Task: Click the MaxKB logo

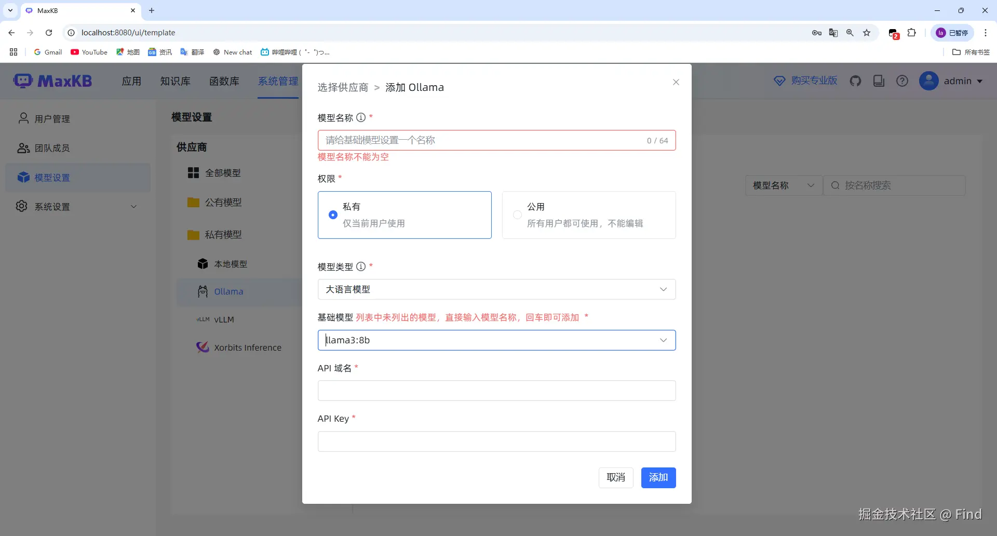Action: pyautogui.click(x=52, y=81)
